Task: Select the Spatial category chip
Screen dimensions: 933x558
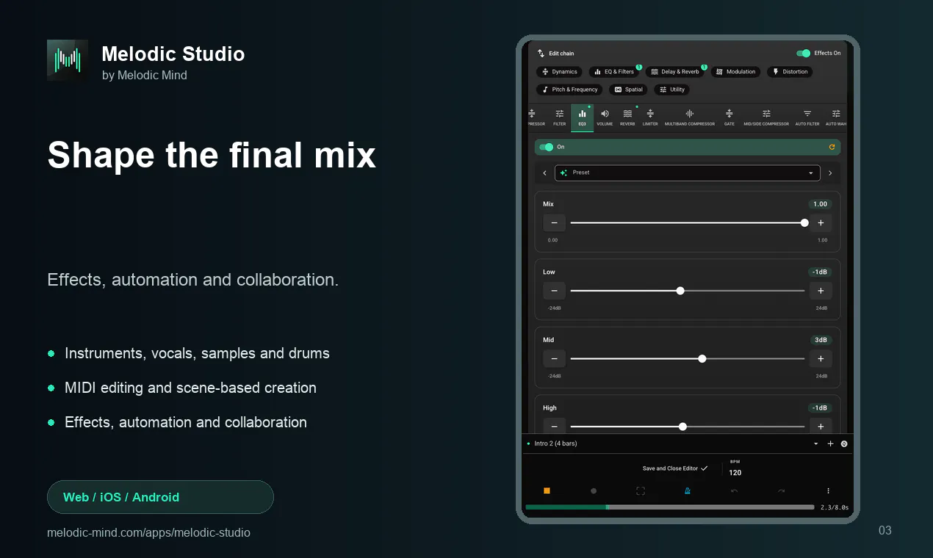Action: tap(628, 90)
